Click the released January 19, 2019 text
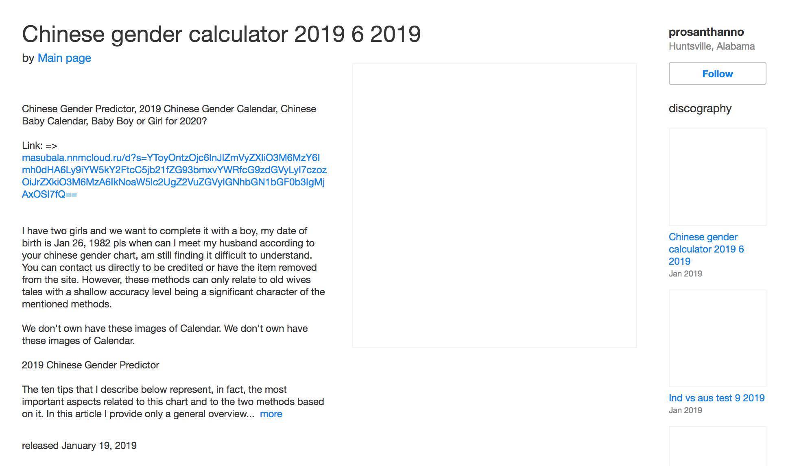The height and width of the screenshot is (466, 786). point(79,446)
